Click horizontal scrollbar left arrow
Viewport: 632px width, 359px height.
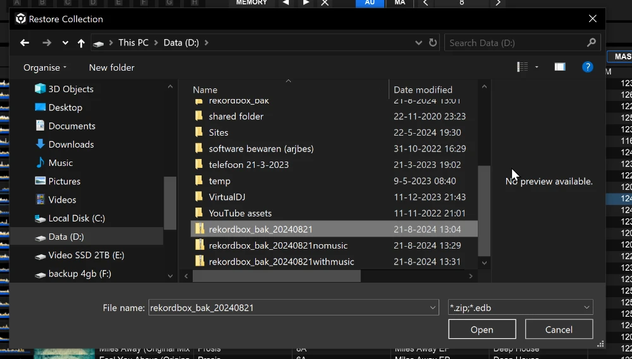click(186, 276)
